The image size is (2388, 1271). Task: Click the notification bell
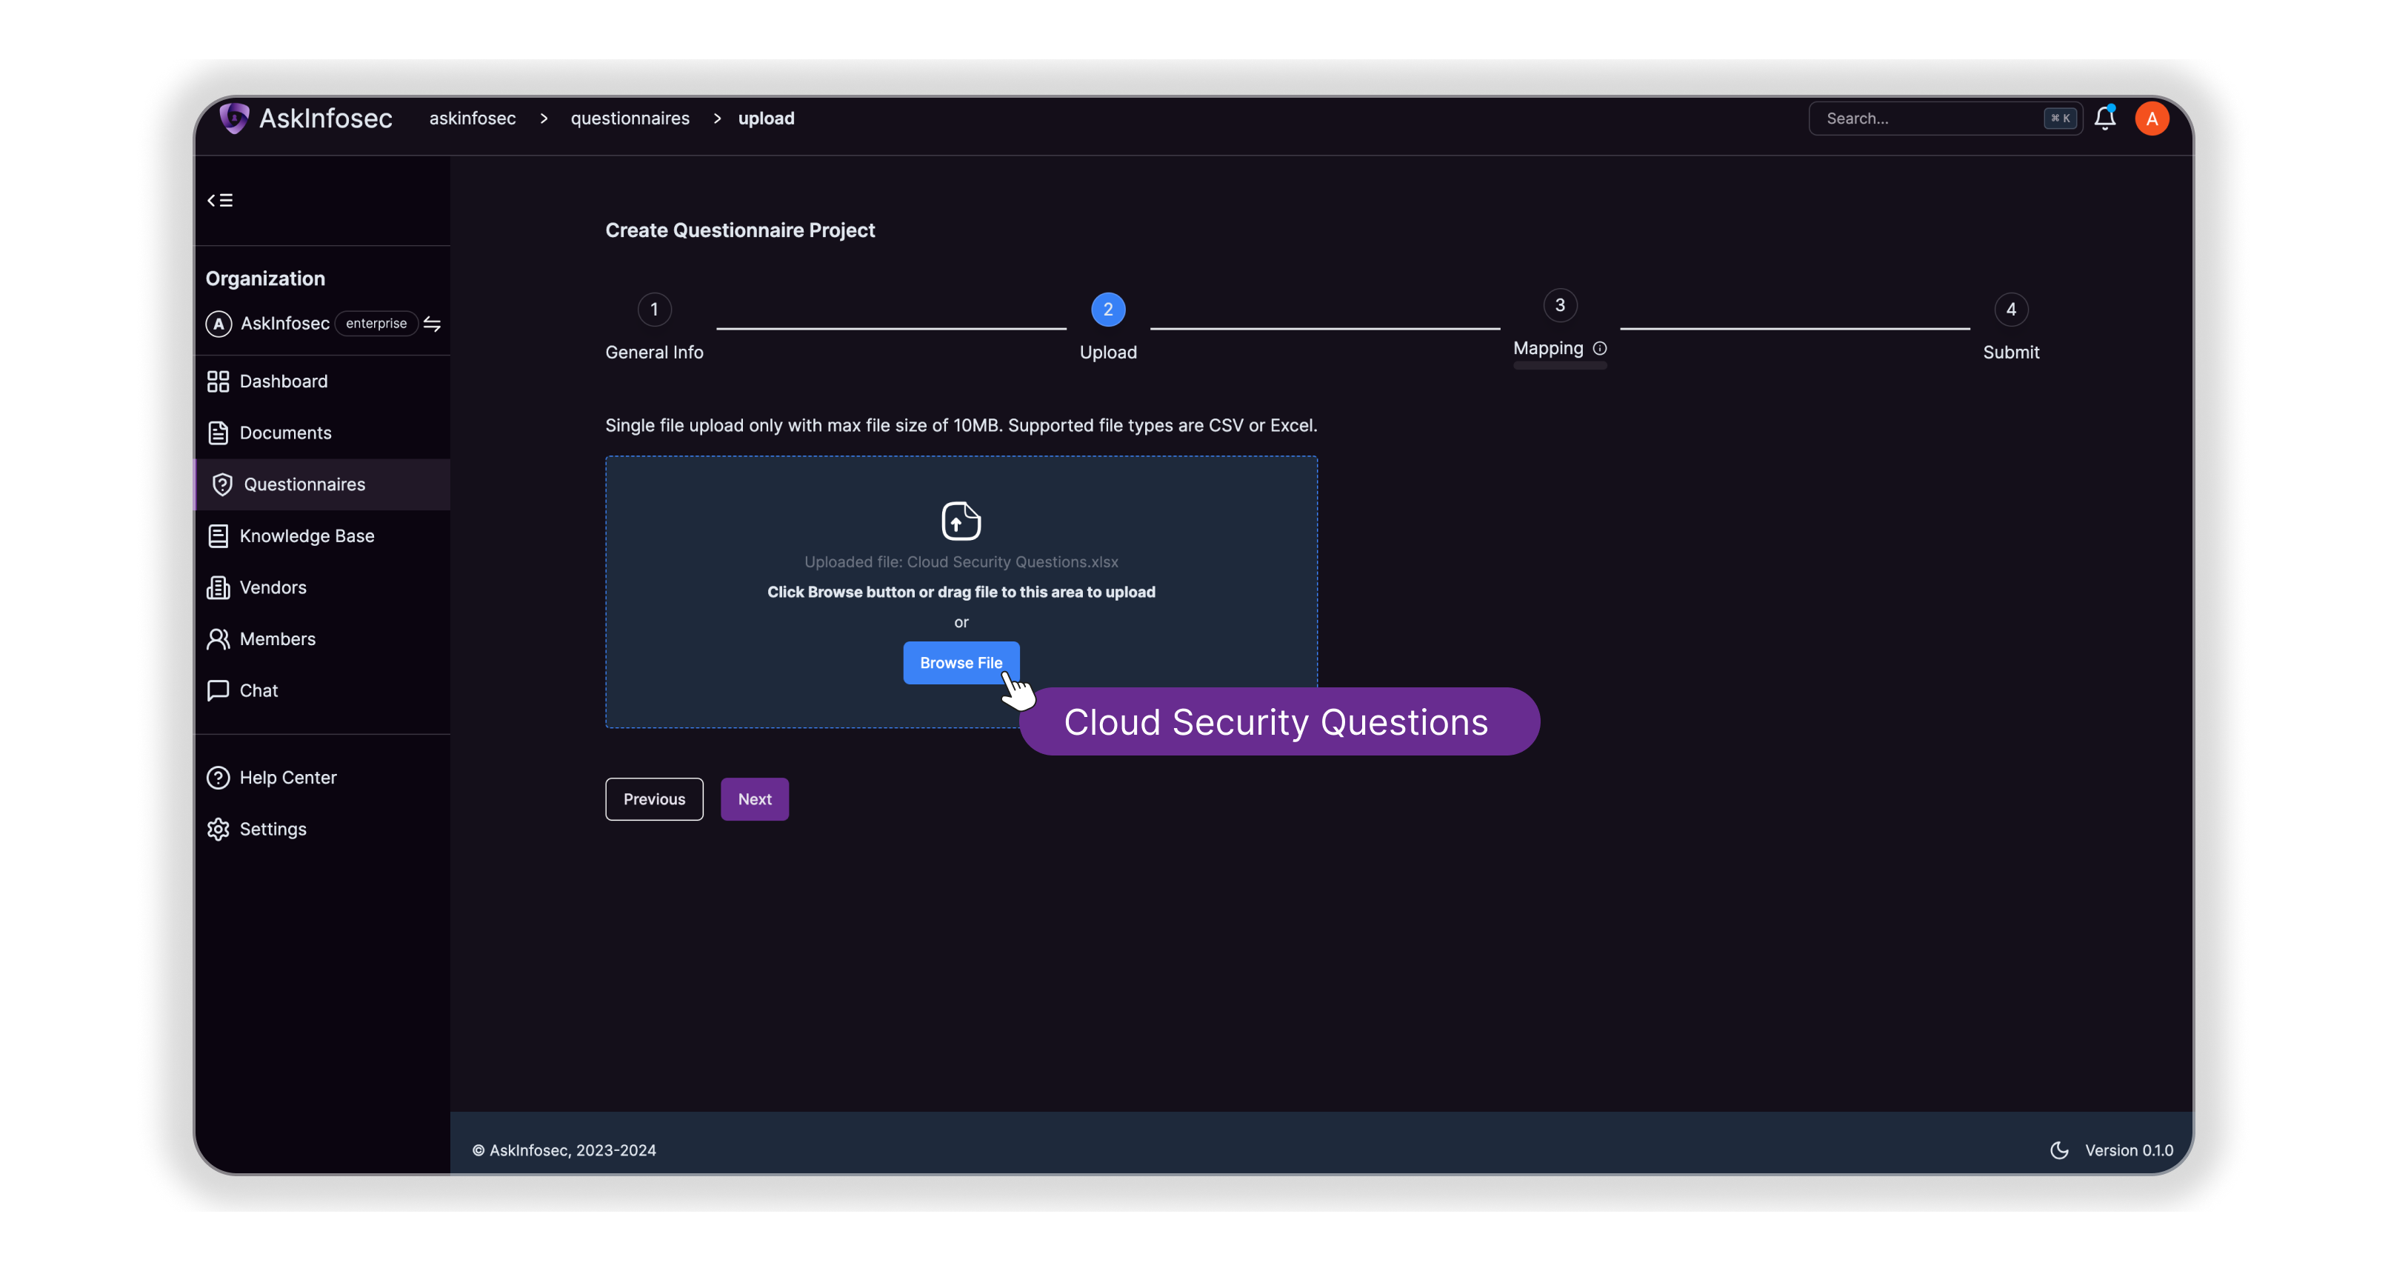point(2105,118)
